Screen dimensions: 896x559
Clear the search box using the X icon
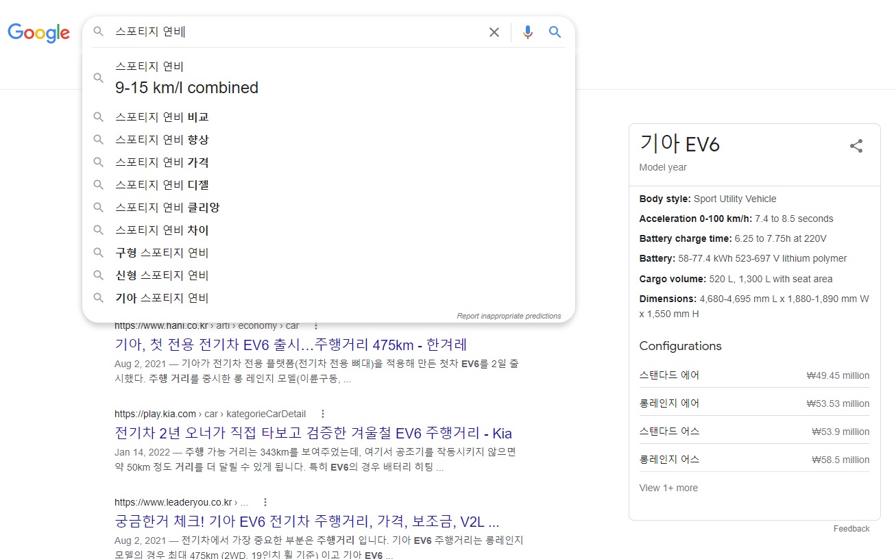click(494, 32)
